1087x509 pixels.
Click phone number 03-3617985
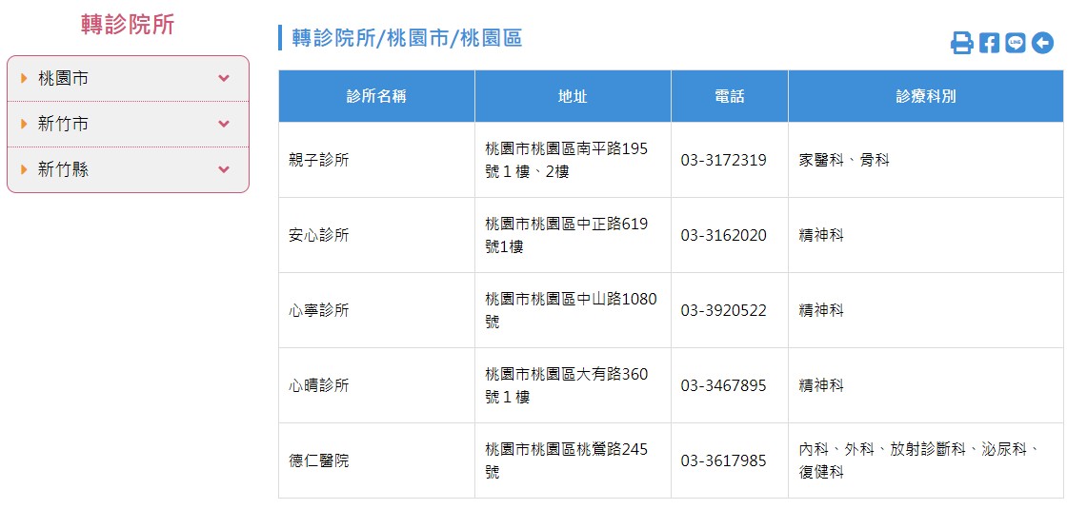click(724, 460)
